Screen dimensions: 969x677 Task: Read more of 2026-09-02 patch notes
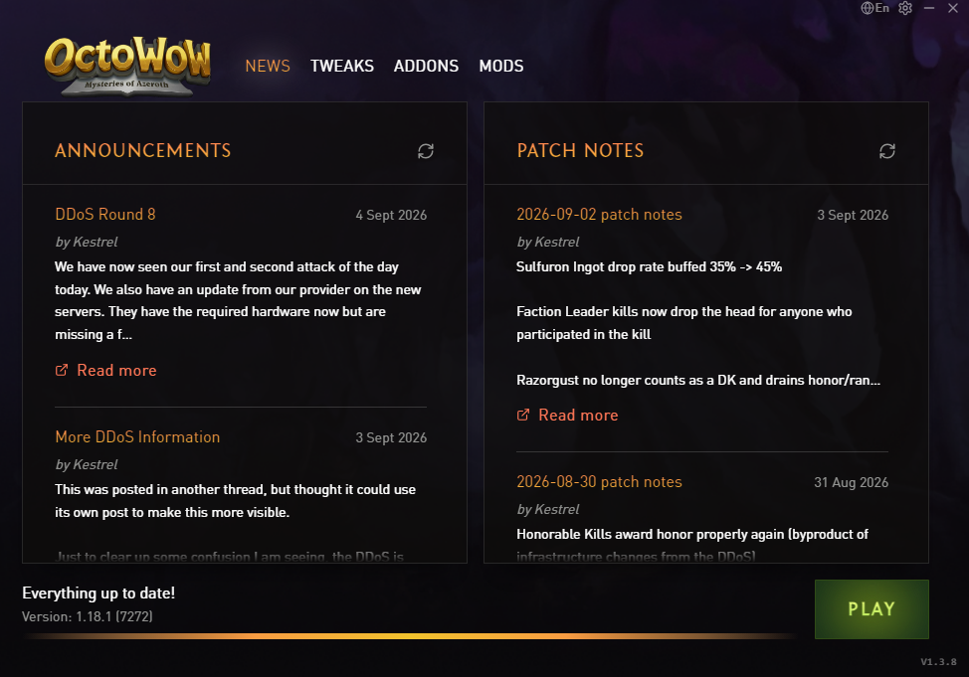578,416
